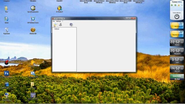Open the Recycle Bin (Papierkorb) desktop icon
The width and height of the screenshot is (185, 104).
[7, 30]
